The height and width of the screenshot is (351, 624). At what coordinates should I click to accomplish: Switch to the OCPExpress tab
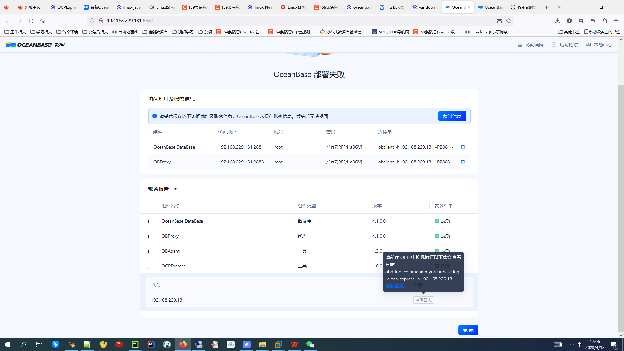pos(63,7)
